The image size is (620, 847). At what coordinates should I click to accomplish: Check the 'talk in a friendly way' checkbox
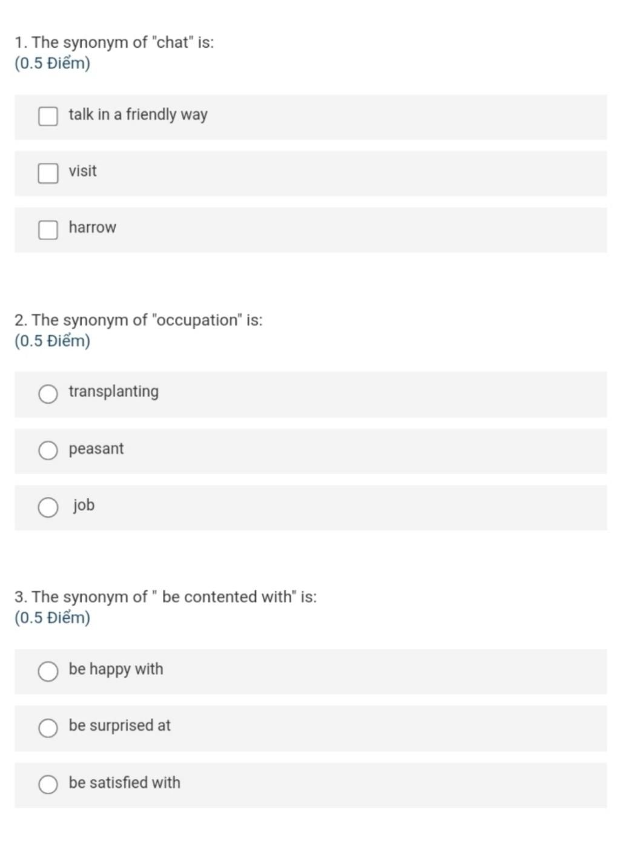coord(48,116)
